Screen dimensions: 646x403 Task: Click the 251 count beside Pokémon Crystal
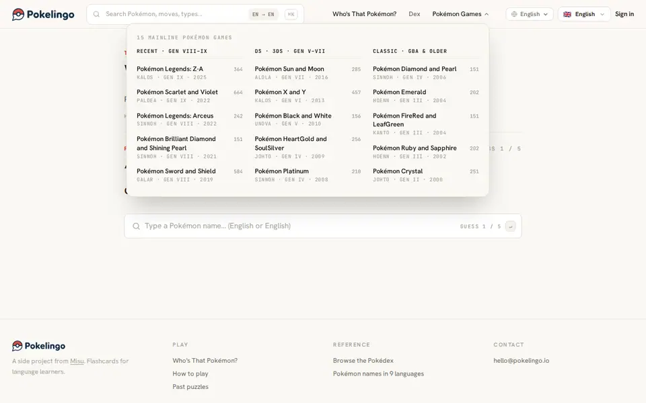tap(474, 171)
